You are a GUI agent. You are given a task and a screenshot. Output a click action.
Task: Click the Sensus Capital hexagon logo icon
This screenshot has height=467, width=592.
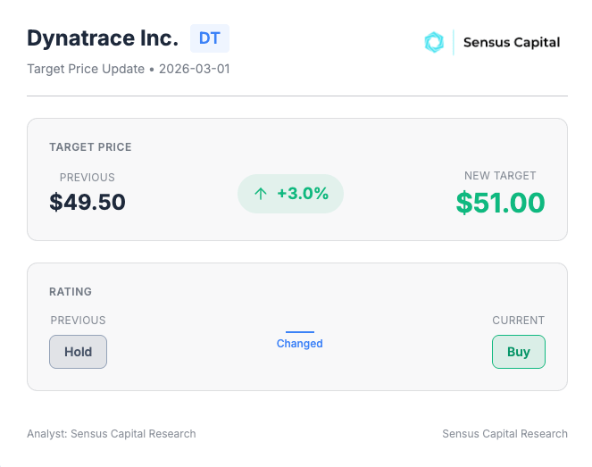tap(434, 42)
